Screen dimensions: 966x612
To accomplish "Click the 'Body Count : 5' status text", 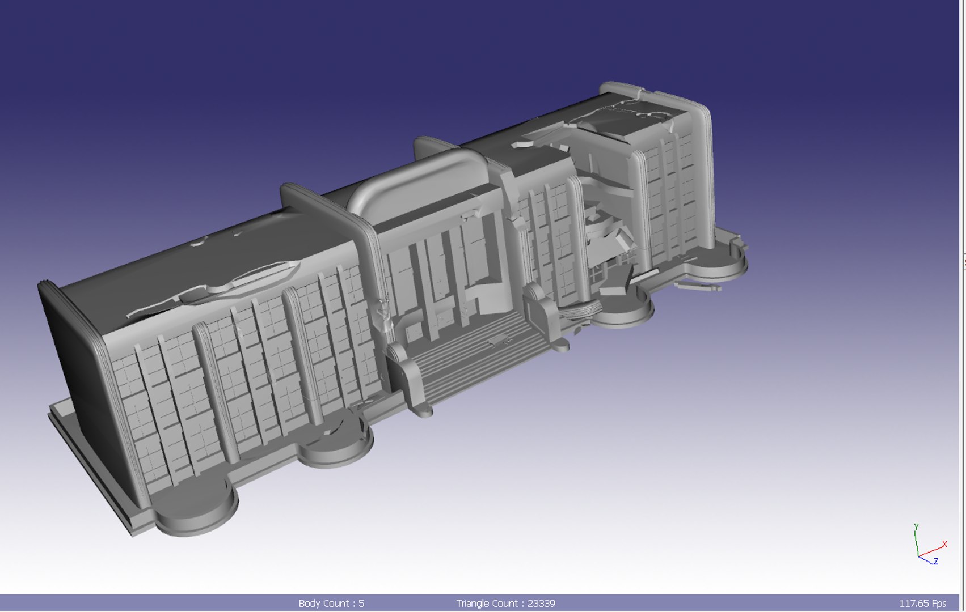I will coord(331,603).
